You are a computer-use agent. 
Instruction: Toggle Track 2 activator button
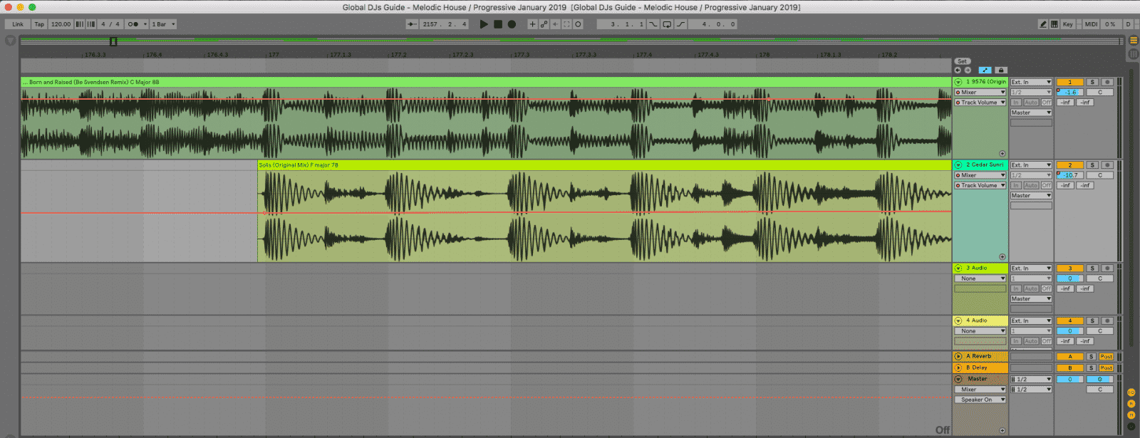pos(1069,165)
